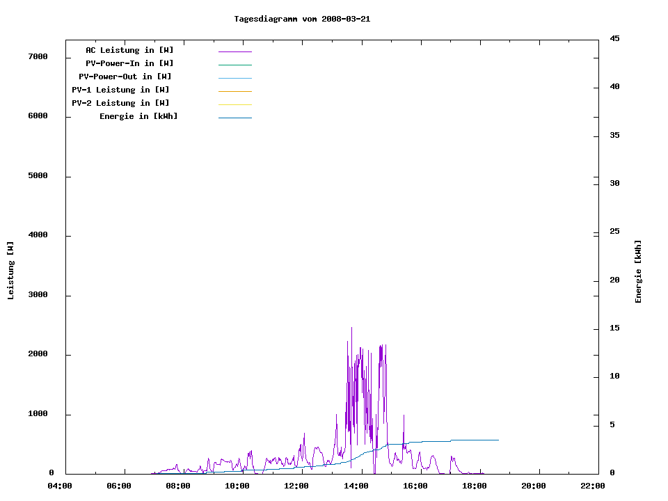The image size is (668, 501).
Task: Select the 'AC Leistung in [W]' legend label
Action: (x=129, y=50)
